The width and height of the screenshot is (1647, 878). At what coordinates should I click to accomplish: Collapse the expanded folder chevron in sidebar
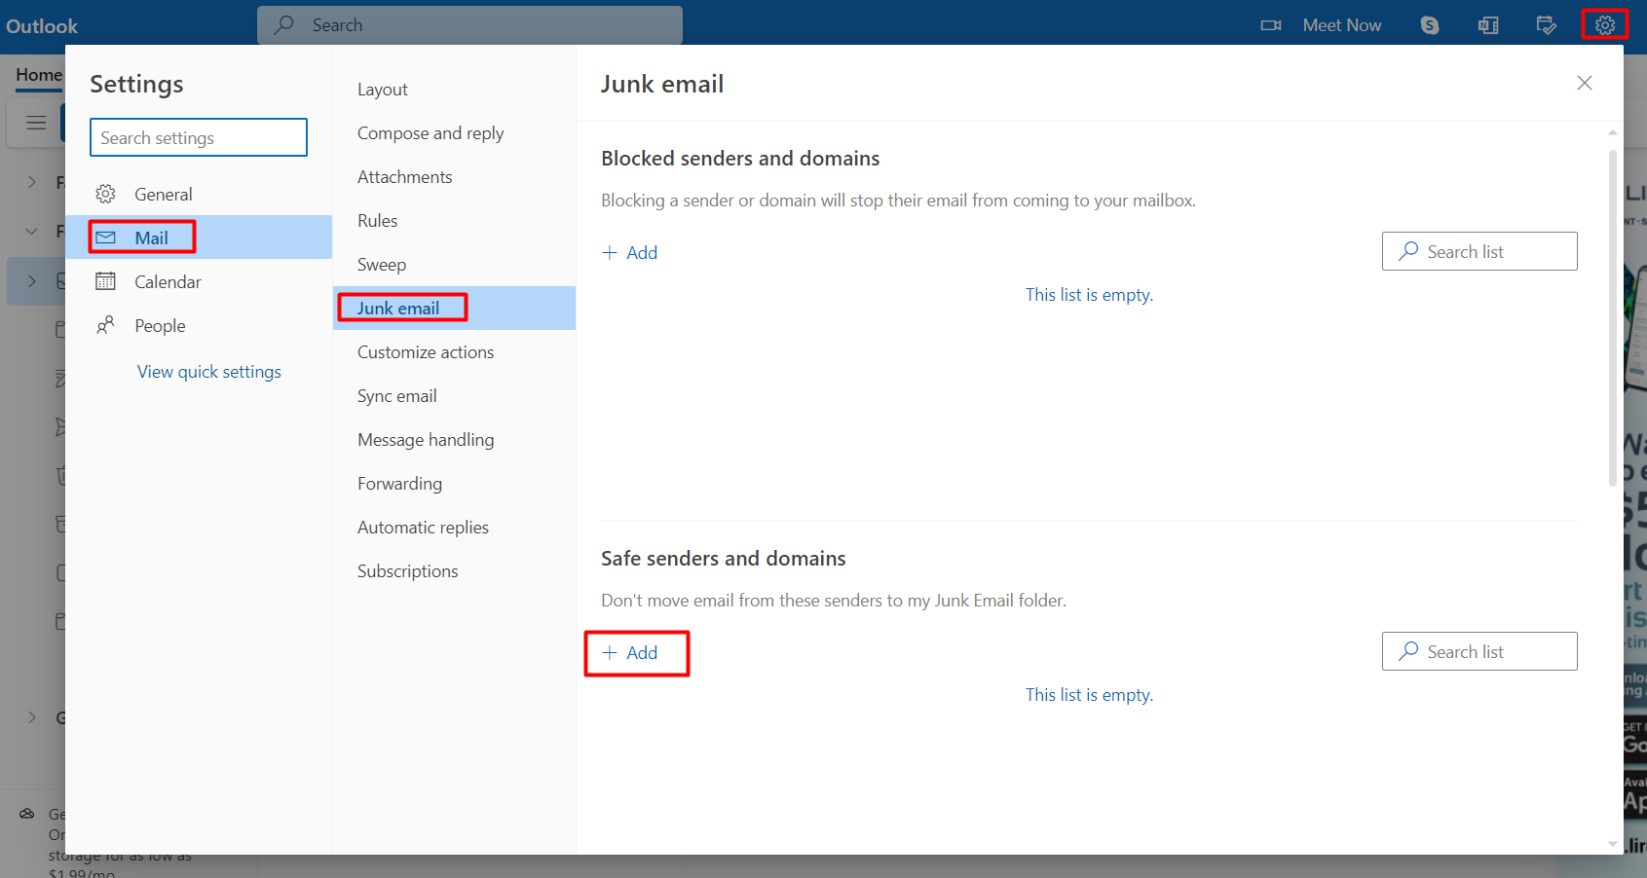point(32,232)
